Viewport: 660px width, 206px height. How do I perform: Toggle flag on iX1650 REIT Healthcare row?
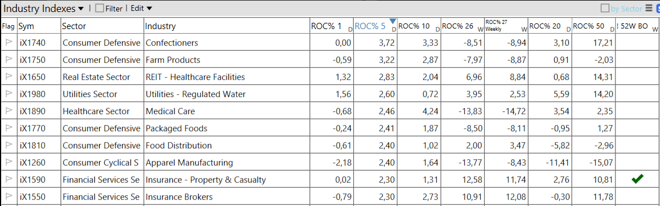coord(9,77)
